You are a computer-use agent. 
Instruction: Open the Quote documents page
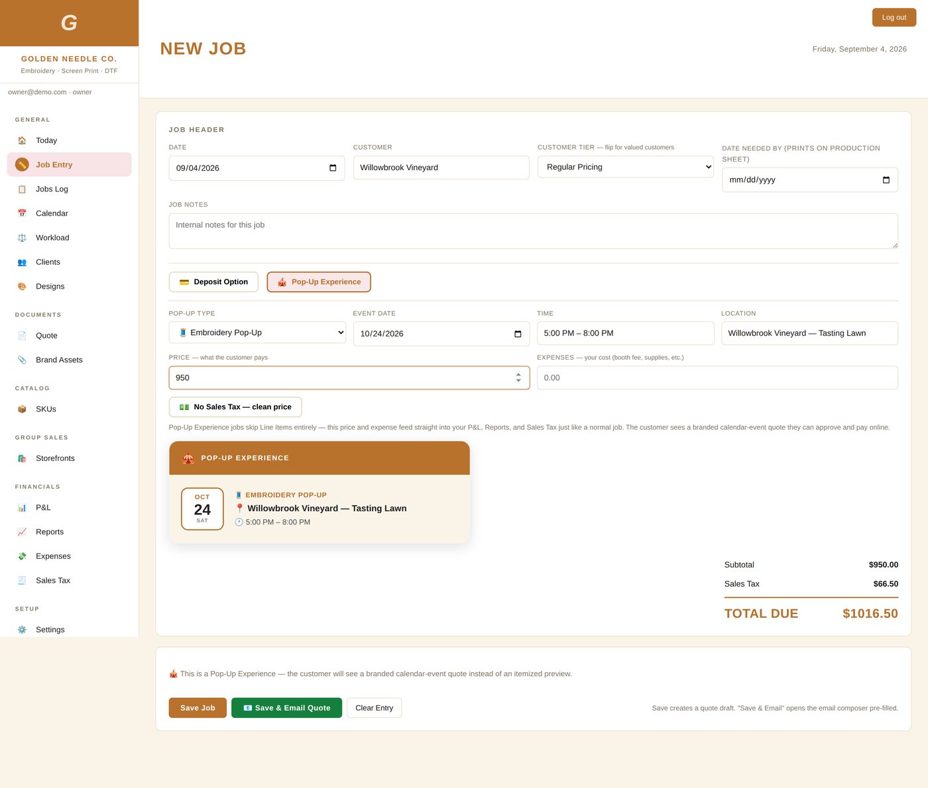coord(69,336)
